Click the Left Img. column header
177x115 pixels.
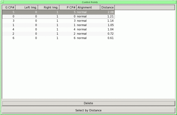pos(26,7)
